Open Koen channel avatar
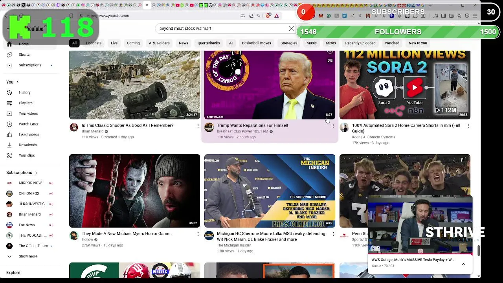 coord(344,127)
